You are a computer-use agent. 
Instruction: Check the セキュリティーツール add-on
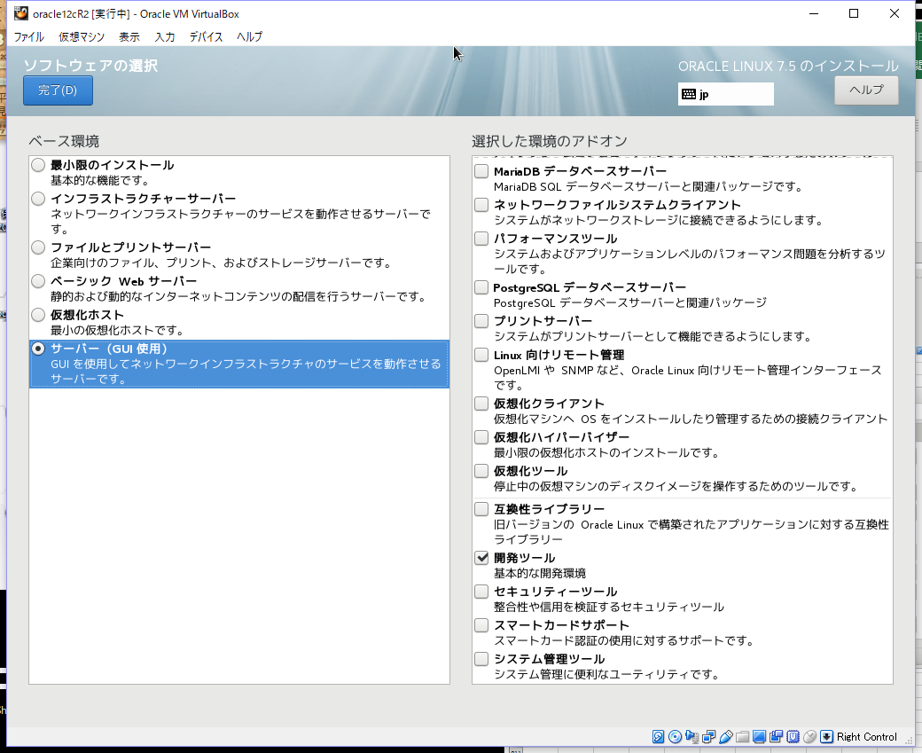pos(481,592)
